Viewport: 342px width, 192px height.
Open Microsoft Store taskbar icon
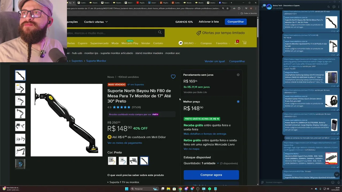pyautogui.click(x=174, y=189)
